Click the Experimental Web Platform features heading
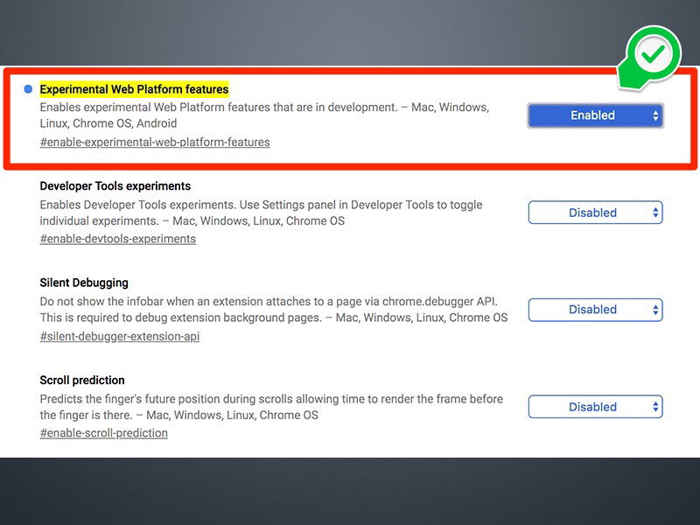This screenshot has height=525, width=700. coord(134,89)
